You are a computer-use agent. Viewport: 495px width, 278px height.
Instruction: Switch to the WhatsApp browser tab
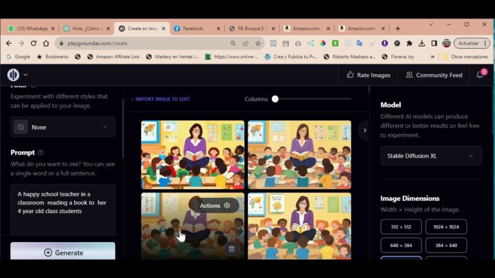point(31,28)
